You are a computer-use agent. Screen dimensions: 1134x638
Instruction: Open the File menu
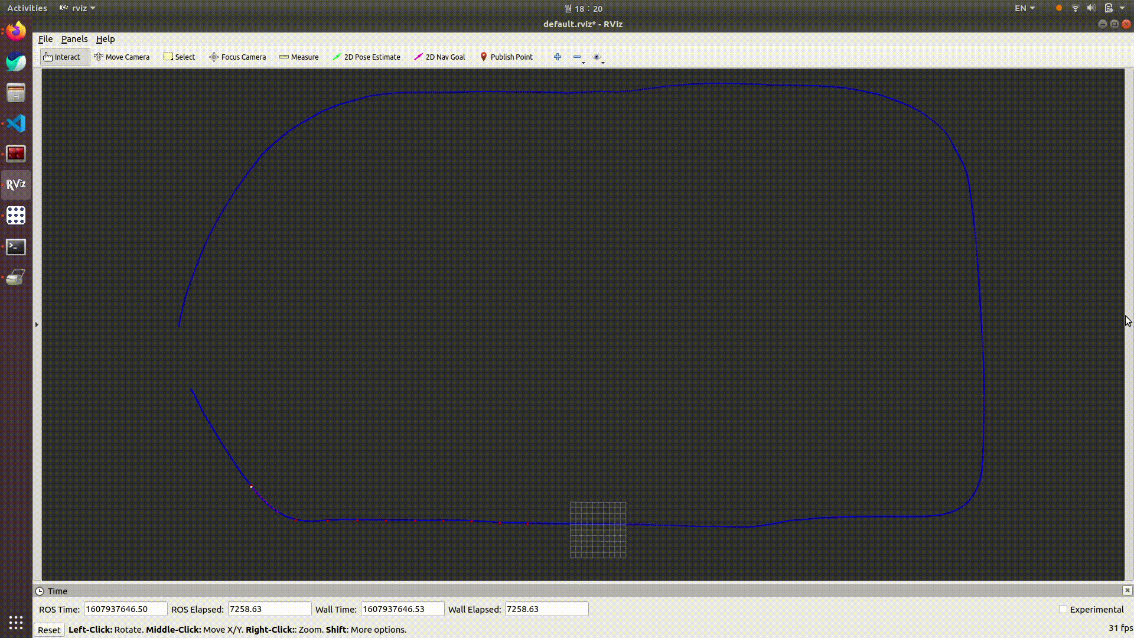tap(45, 39)
